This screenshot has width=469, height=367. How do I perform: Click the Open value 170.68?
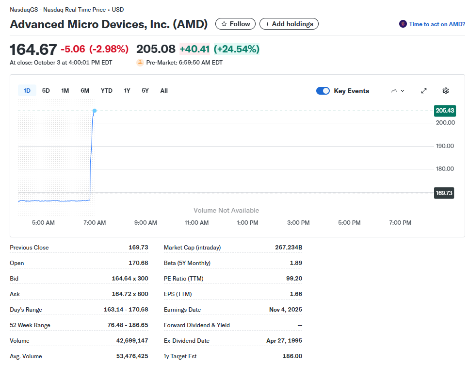click(x=139, y=263)
